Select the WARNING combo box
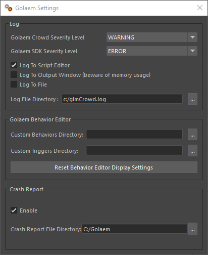This screenshot has height=255, width=208. 152,37
